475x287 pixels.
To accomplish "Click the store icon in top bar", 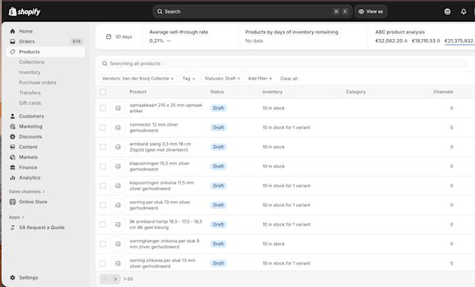I will coord(447,12).
